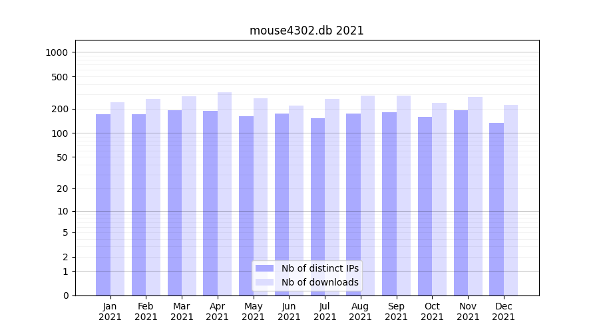Image resolution: width=599 pixels, height=332 pixels.
Task: Click the 1000 y-axis tick label
Action: (x=57, y=52)
